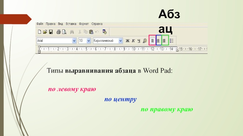Open the Формат menu
This screenshot has height=136, width=243.
point(84,24)
